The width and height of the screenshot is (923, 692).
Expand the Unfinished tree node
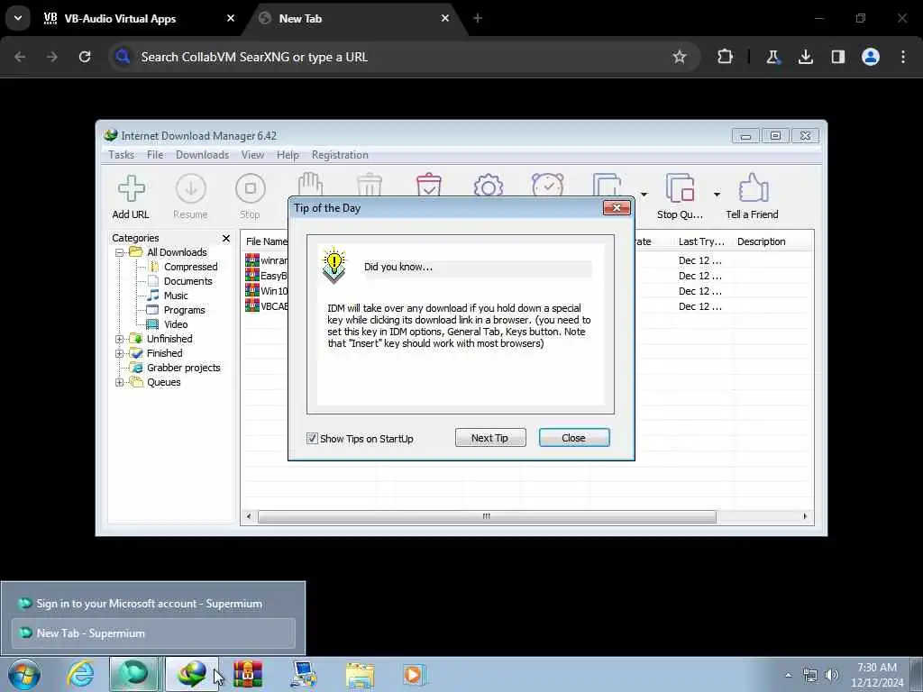[x=120, y=339]
